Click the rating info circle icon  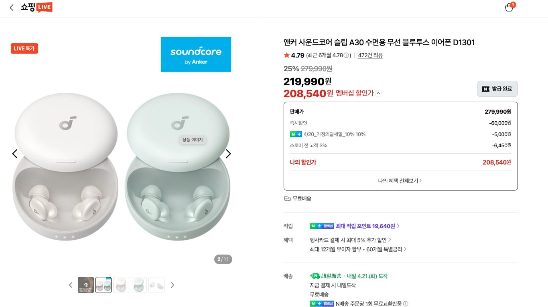[x=346, y=56]
